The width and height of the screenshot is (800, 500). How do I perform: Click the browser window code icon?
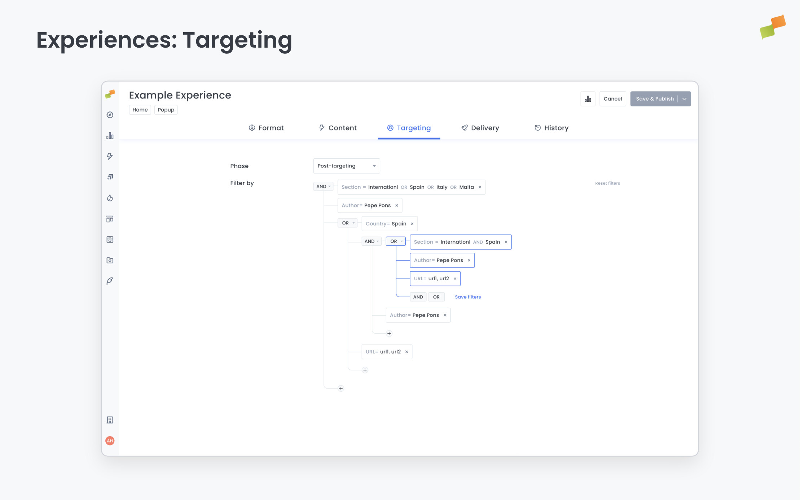click(x=110, y=239)
